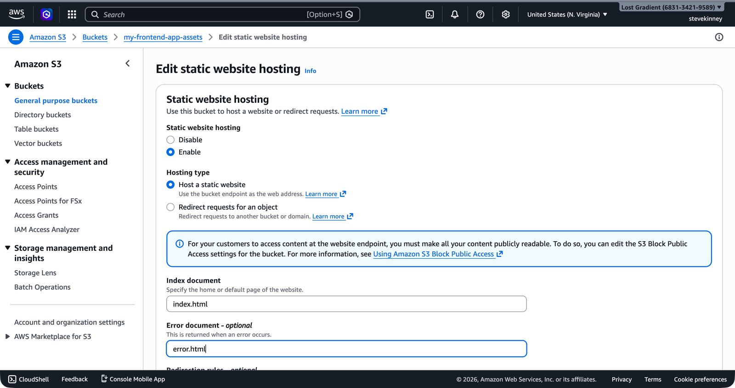Open Learn more under Static website hosting
This screenshot has height=388, width=735.
364,111
